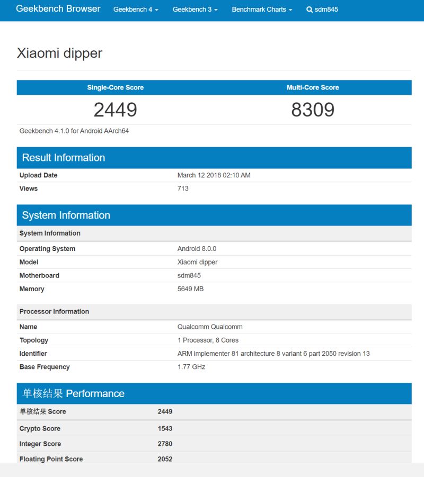Select the ARM implementer identifier text
The image size is (424, 477).
(x=273, y=354)
